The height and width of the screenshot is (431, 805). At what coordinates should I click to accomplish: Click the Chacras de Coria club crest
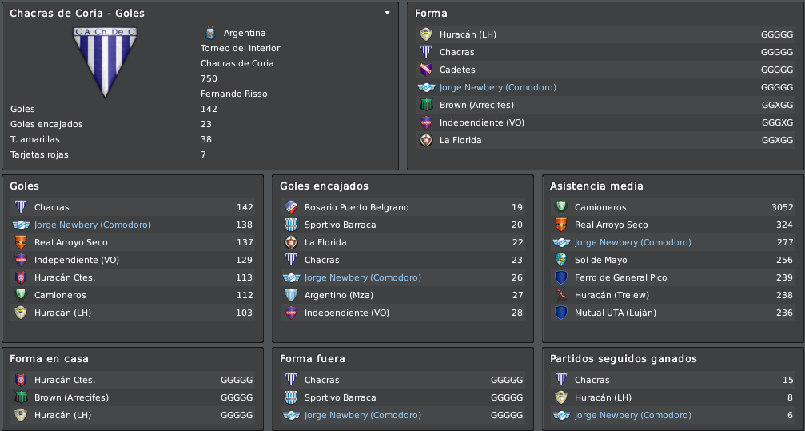coord(105,62)
